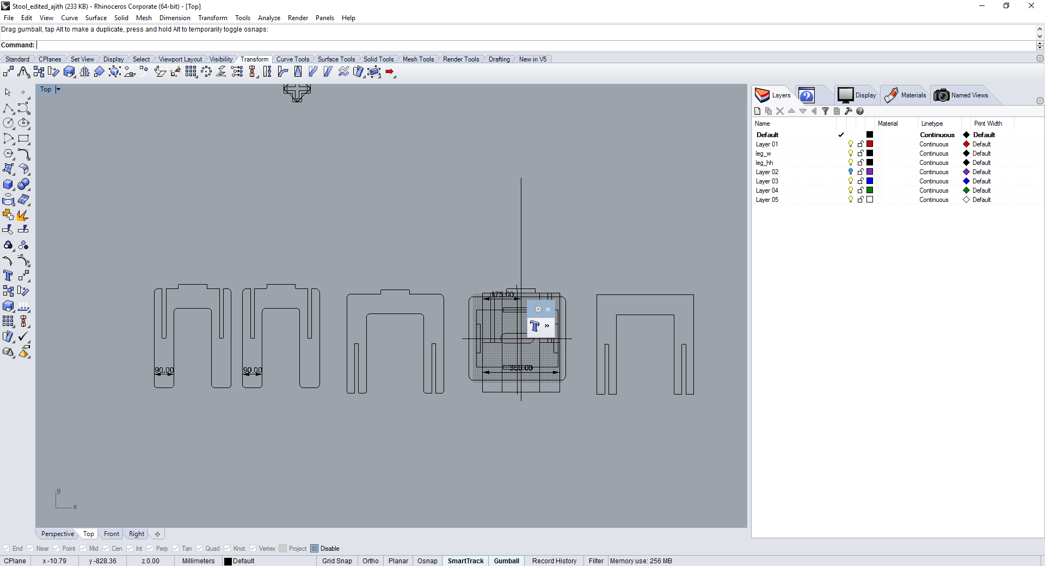This screenshot has height=566, width=1045.
Task: Open the layer filter funnel
Action: point(825,111)
